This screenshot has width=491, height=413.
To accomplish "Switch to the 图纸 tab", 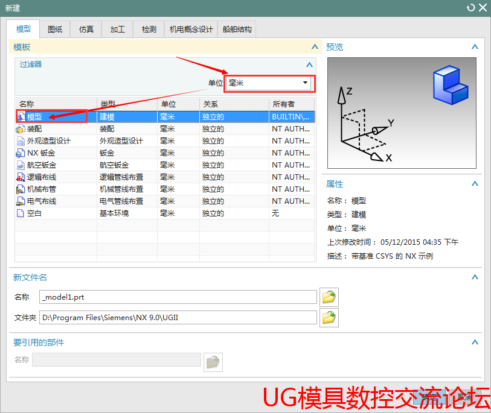I will (55, 30).
